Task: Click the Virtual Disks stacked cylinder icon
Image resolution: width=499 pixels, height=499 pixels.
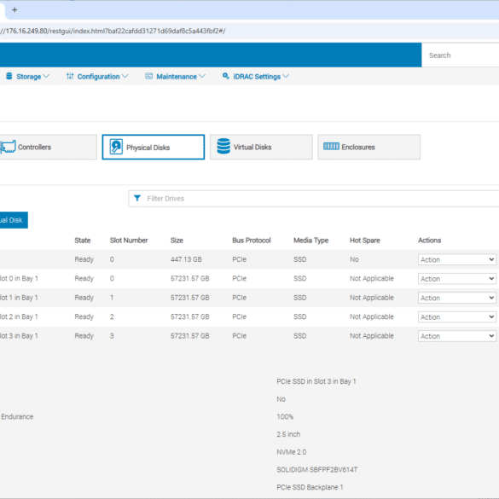Action: [223, 146]
